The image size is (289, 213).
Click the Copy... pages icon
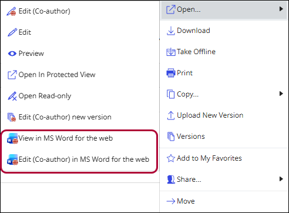(170, 94)
